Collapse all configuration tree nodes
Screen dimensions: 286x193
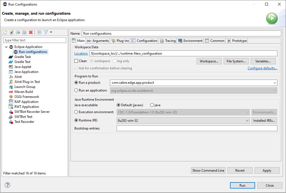pos(39,32)
